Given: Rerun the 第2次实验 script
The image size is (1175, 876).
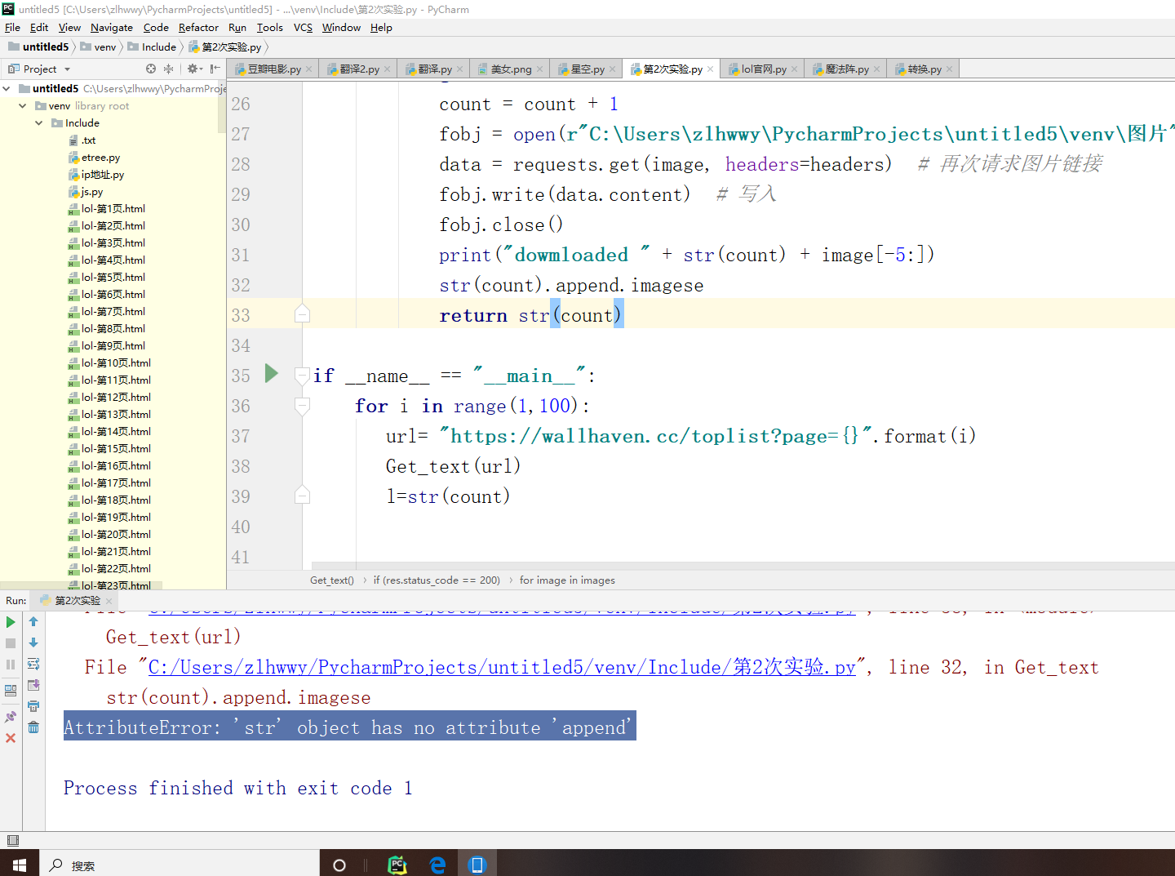Looking at the screenshot, I should pyautogui.click(x=11, y=621).
